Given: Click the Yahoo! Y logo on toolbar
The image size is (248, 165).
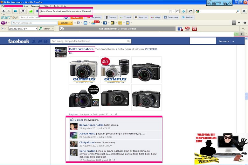Looking at the screenshot, I should click(x=4, y=23).
